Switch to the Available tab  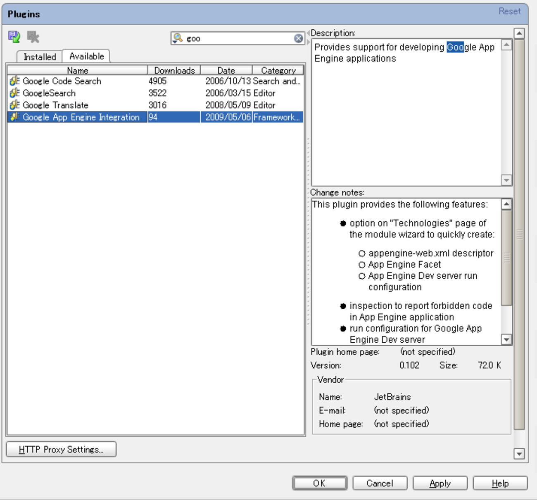[87, 56]
